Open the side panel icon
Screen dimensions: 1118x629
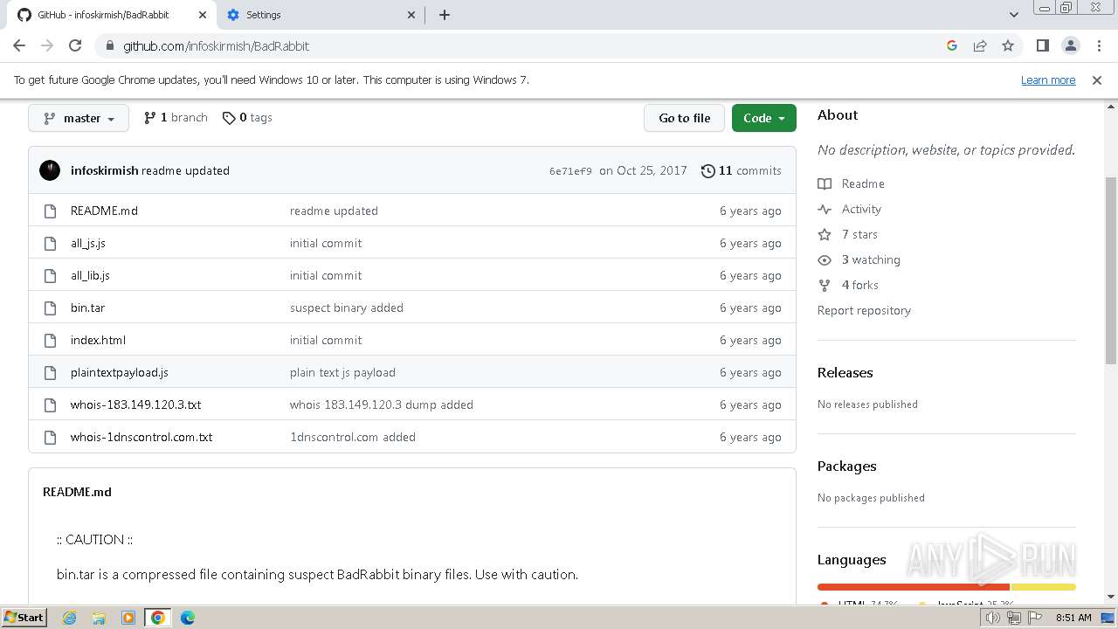(1043, 45)
